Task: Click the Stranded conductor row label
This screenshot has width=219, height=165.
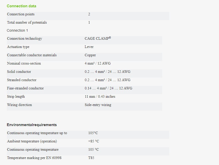Action: (x=22, y=80)
